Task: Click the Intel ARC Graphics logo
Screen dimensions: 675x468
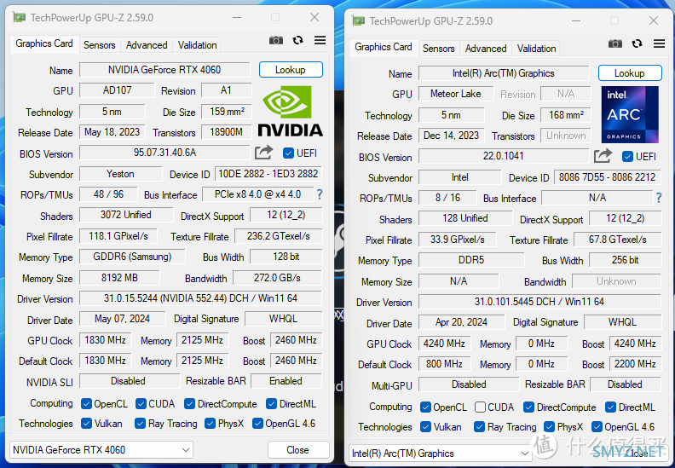Action: coord(630,114)
